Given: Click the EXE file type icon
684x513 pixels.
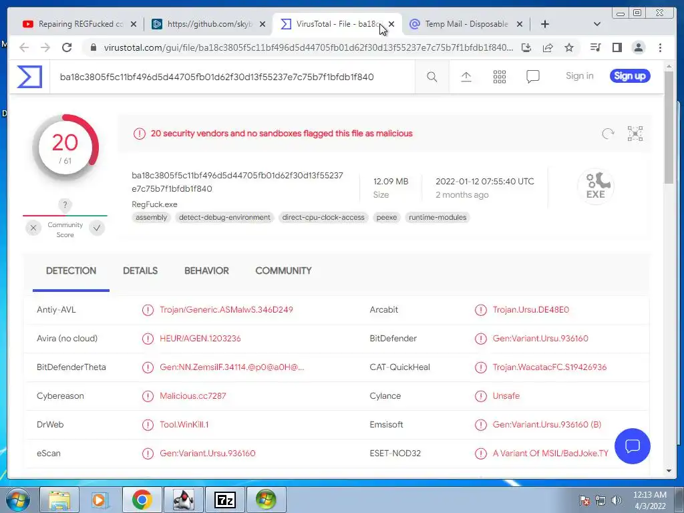Looking at the screenshot, I should tap(595, 186).
